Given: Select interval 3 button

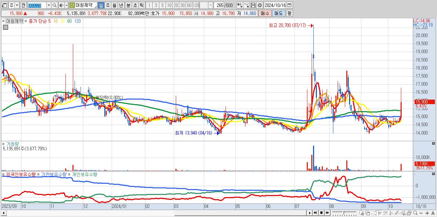Looking at the screenshot, I should click(156, 5).
